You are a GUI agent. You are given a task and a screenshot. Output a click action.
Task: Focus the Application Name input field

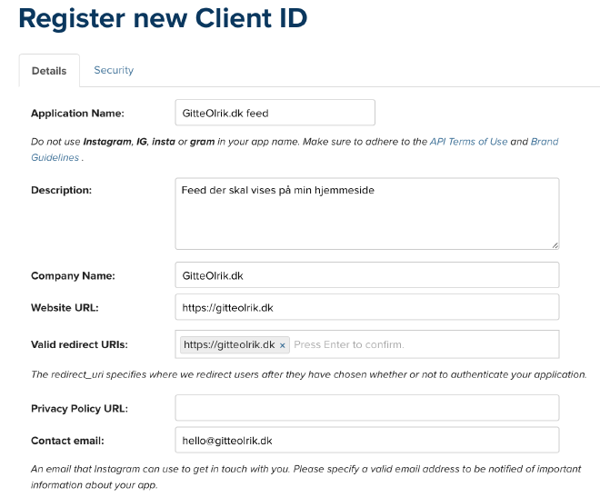[275, 113]
